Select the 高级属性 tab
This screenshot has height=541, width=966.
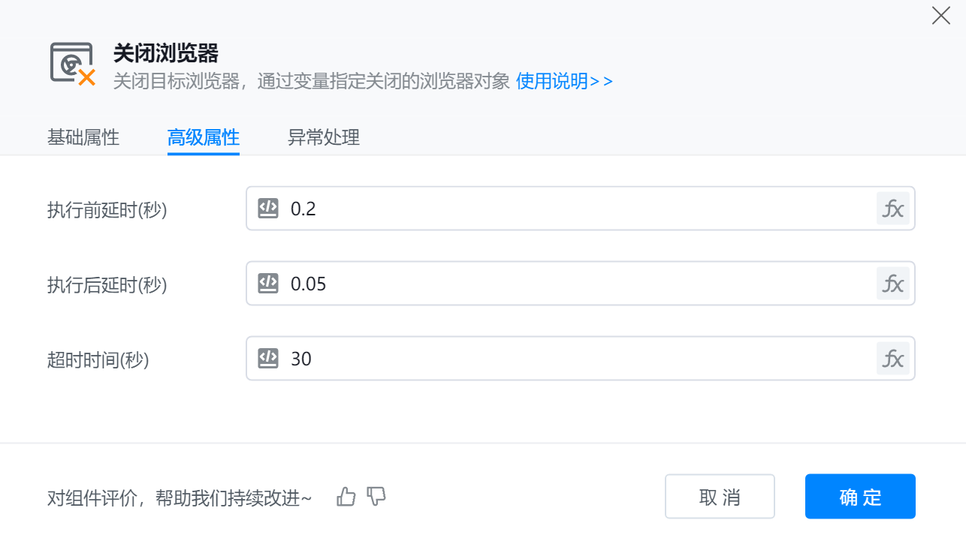204,137
